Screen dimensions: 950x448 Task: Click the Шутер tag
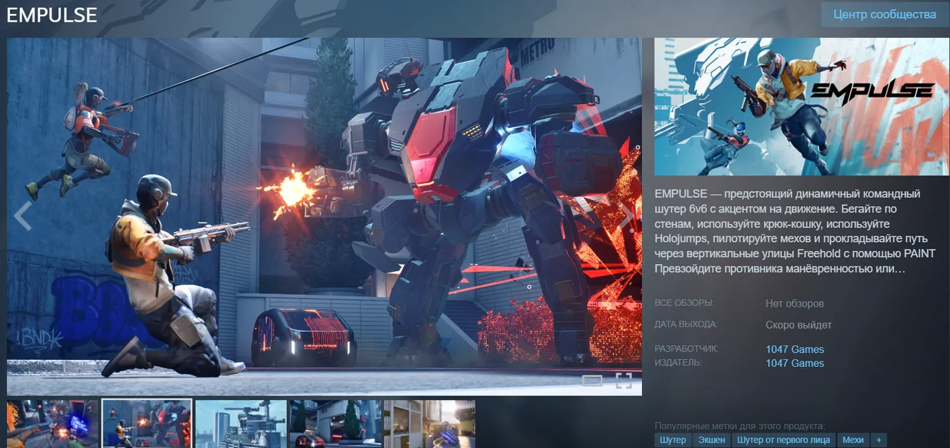point(673,440)
